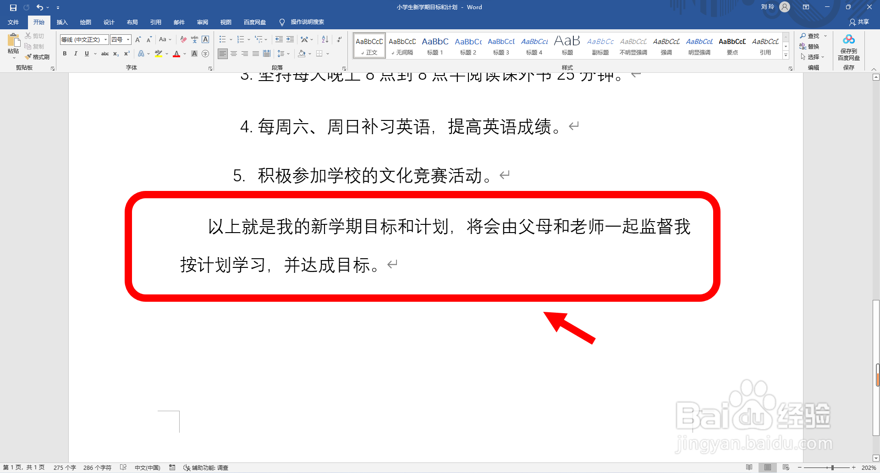
Task: Highlight text using the yellow highlight icon
Action: (159, 54)
